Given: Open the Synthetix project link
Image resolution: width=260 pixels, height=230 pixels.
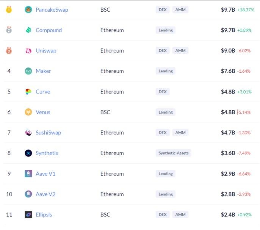Looking at the screenshot, I should pos(47,153).
